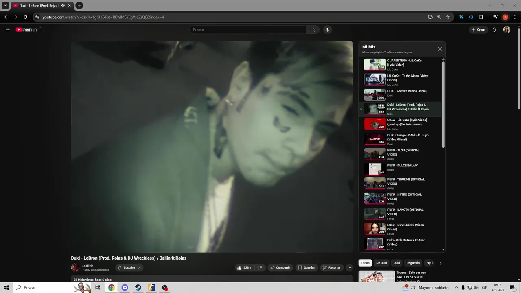Click the search magnifier button
The image size is (521, 293).
point(313,30)
